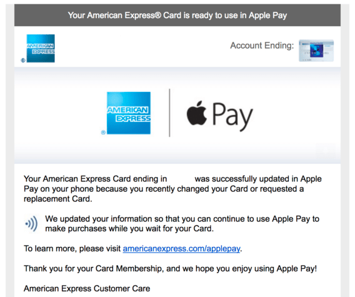The image size is (355, 297).
Task: Click the blue card thumbnail beside Account Ending
Action: pyautogui.click(x=316, y=51)
